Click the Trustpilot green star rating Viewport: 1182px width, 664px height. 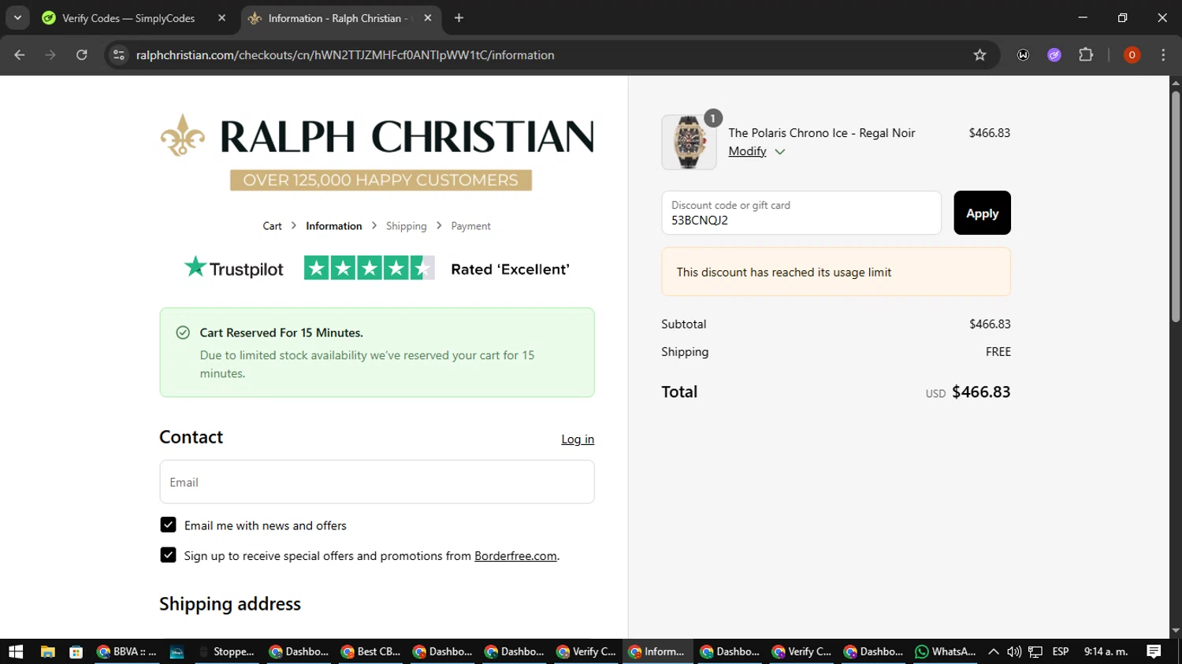click(369, 269)
